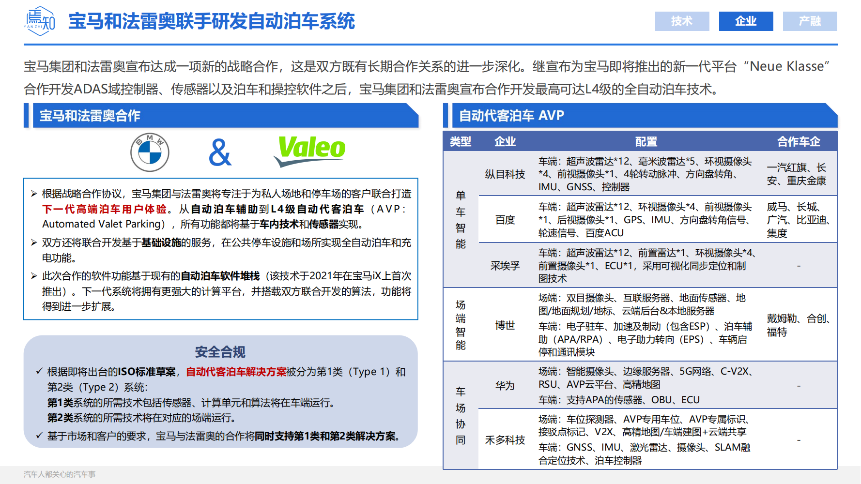Screen dimensions: 861x484
Task: Click the blue ampersand between logos
Action: (x=220, y=152)
